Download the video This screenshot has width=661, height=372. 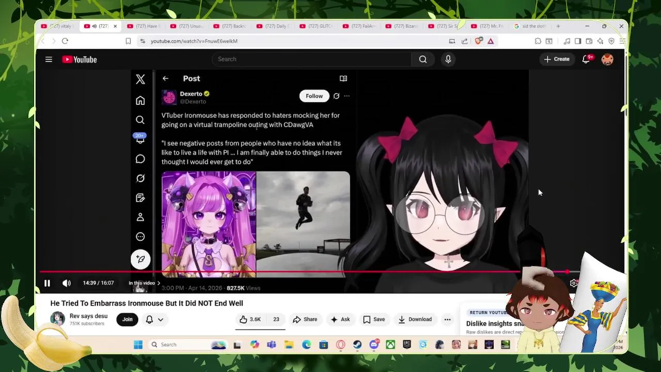(415, 319)
